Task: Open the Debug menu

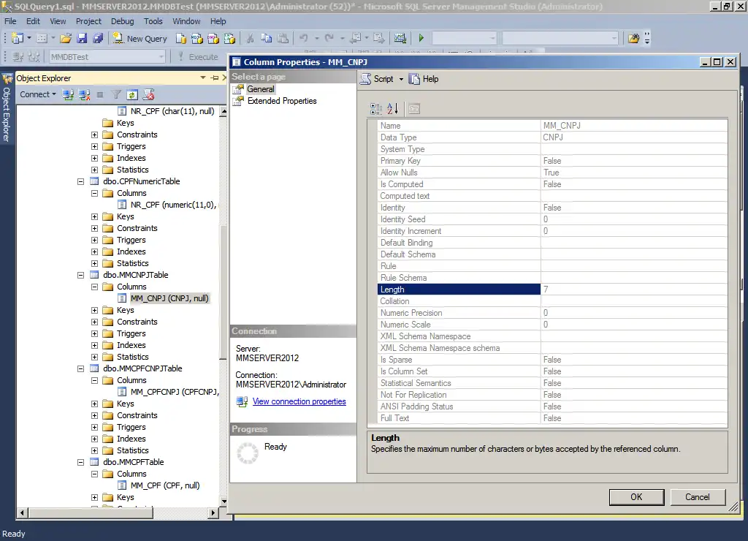Action: click(x=122, y=21)
